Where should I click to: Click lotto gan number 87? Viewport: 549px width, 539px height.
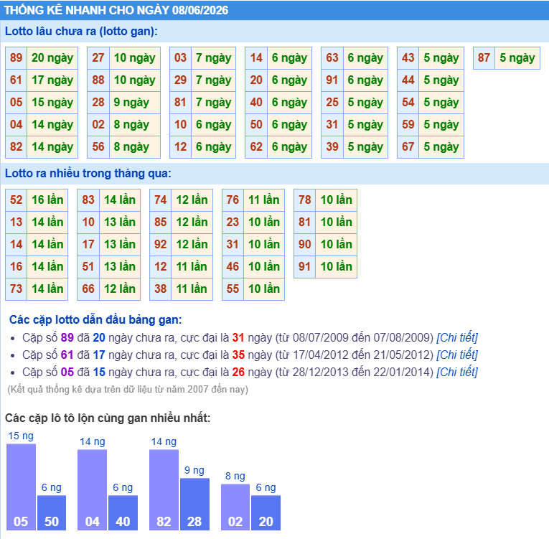(484, 58)
